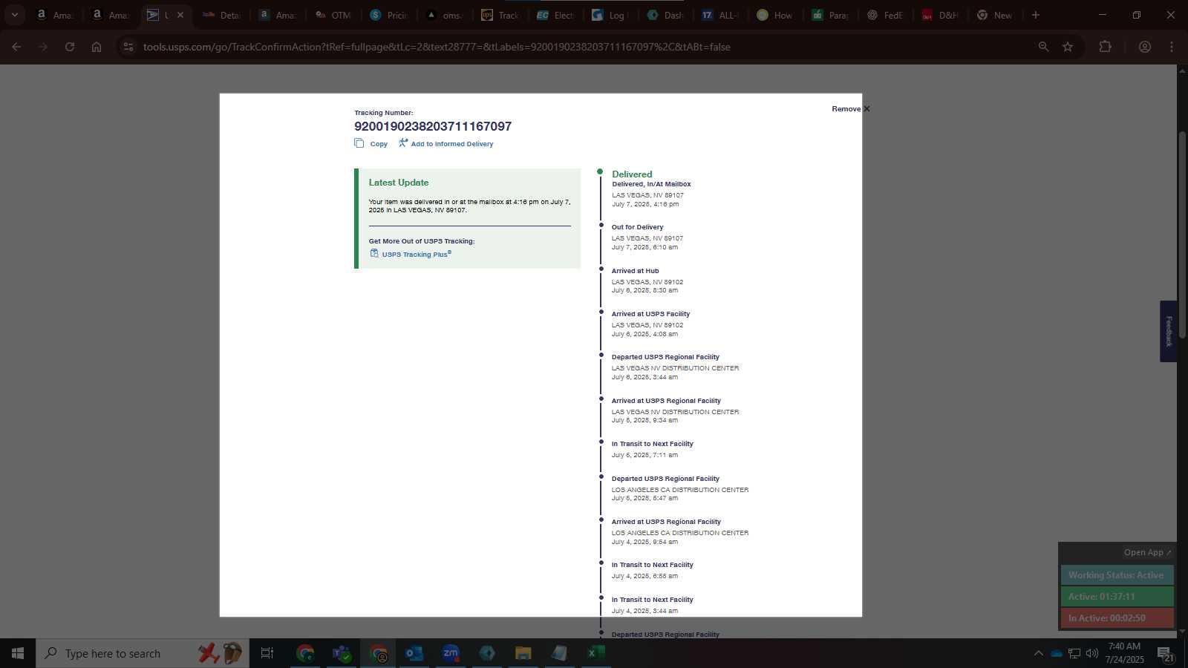Screen dimensions: 1188x668
Task: Open Microsoft Teams from taskbar
Action: [x=342, y=653]
